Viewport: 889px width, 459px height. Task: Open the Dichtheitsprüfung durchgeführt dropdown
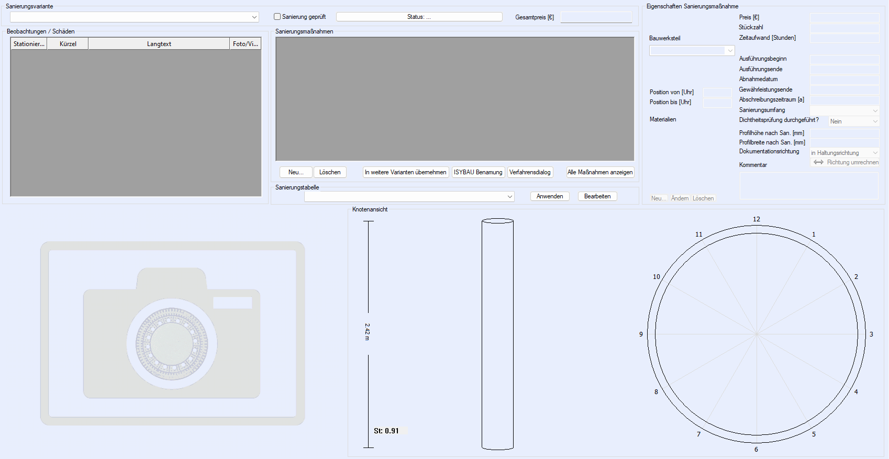coord(875,121)
